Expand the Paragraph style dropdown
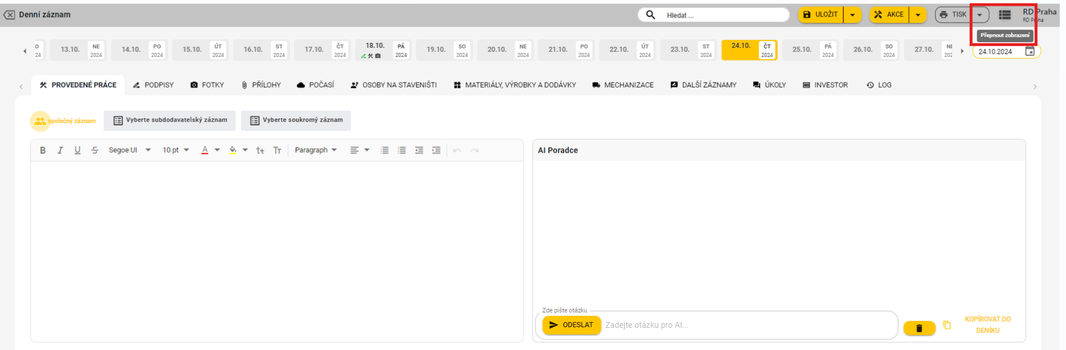Screen dimensions: 1066x350 (316, 150)
